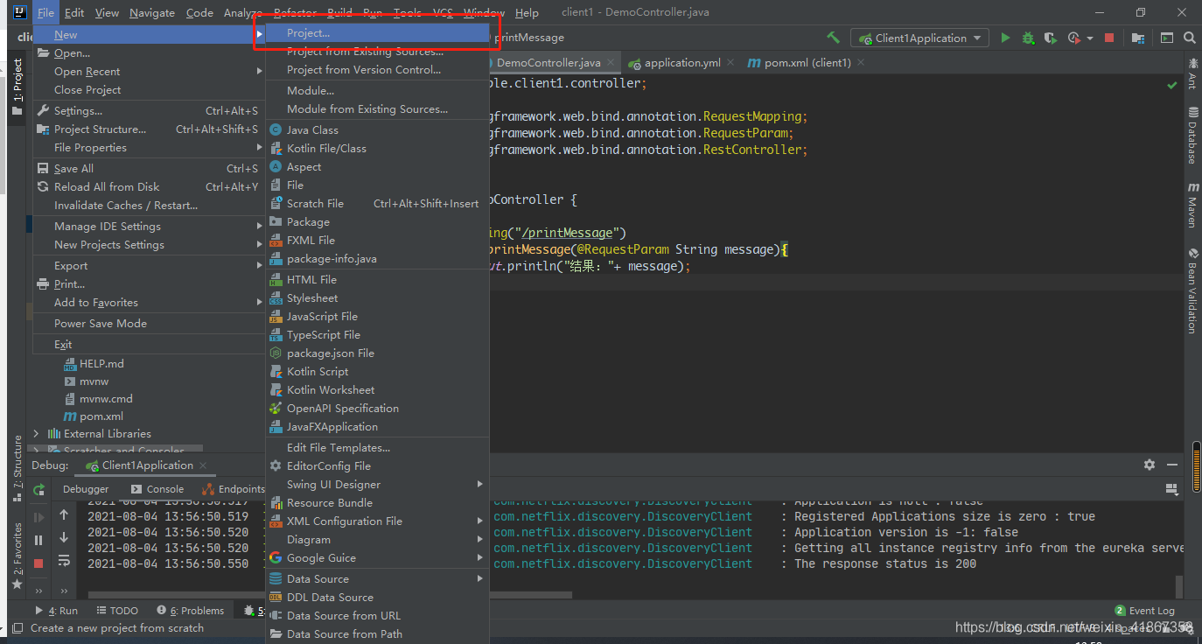1202x644 pixels.
Task: Open the Favorites tool window
Action: tap(17, 556)
